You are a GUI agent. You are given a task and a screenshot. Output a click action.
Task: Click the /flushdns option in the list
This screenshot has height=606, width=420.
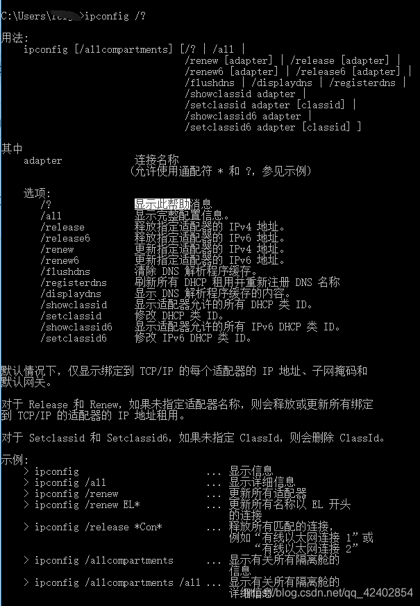(x=65, y=271)
